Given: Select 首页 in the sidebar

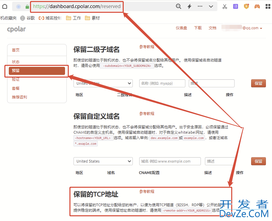Looking at the screenshot, I should pos(16,50).
